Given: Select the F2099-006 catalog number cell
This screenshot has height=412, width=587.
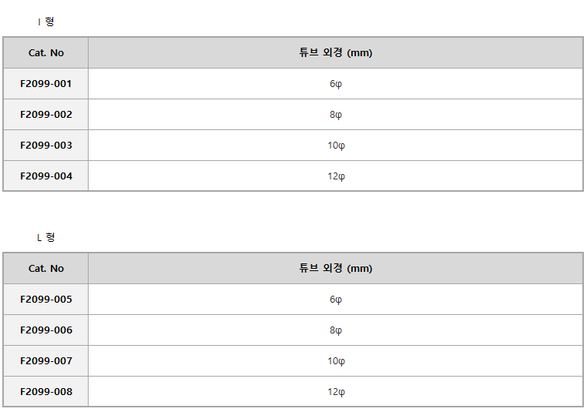Looking at the screenshot, I should pos(45,330).
